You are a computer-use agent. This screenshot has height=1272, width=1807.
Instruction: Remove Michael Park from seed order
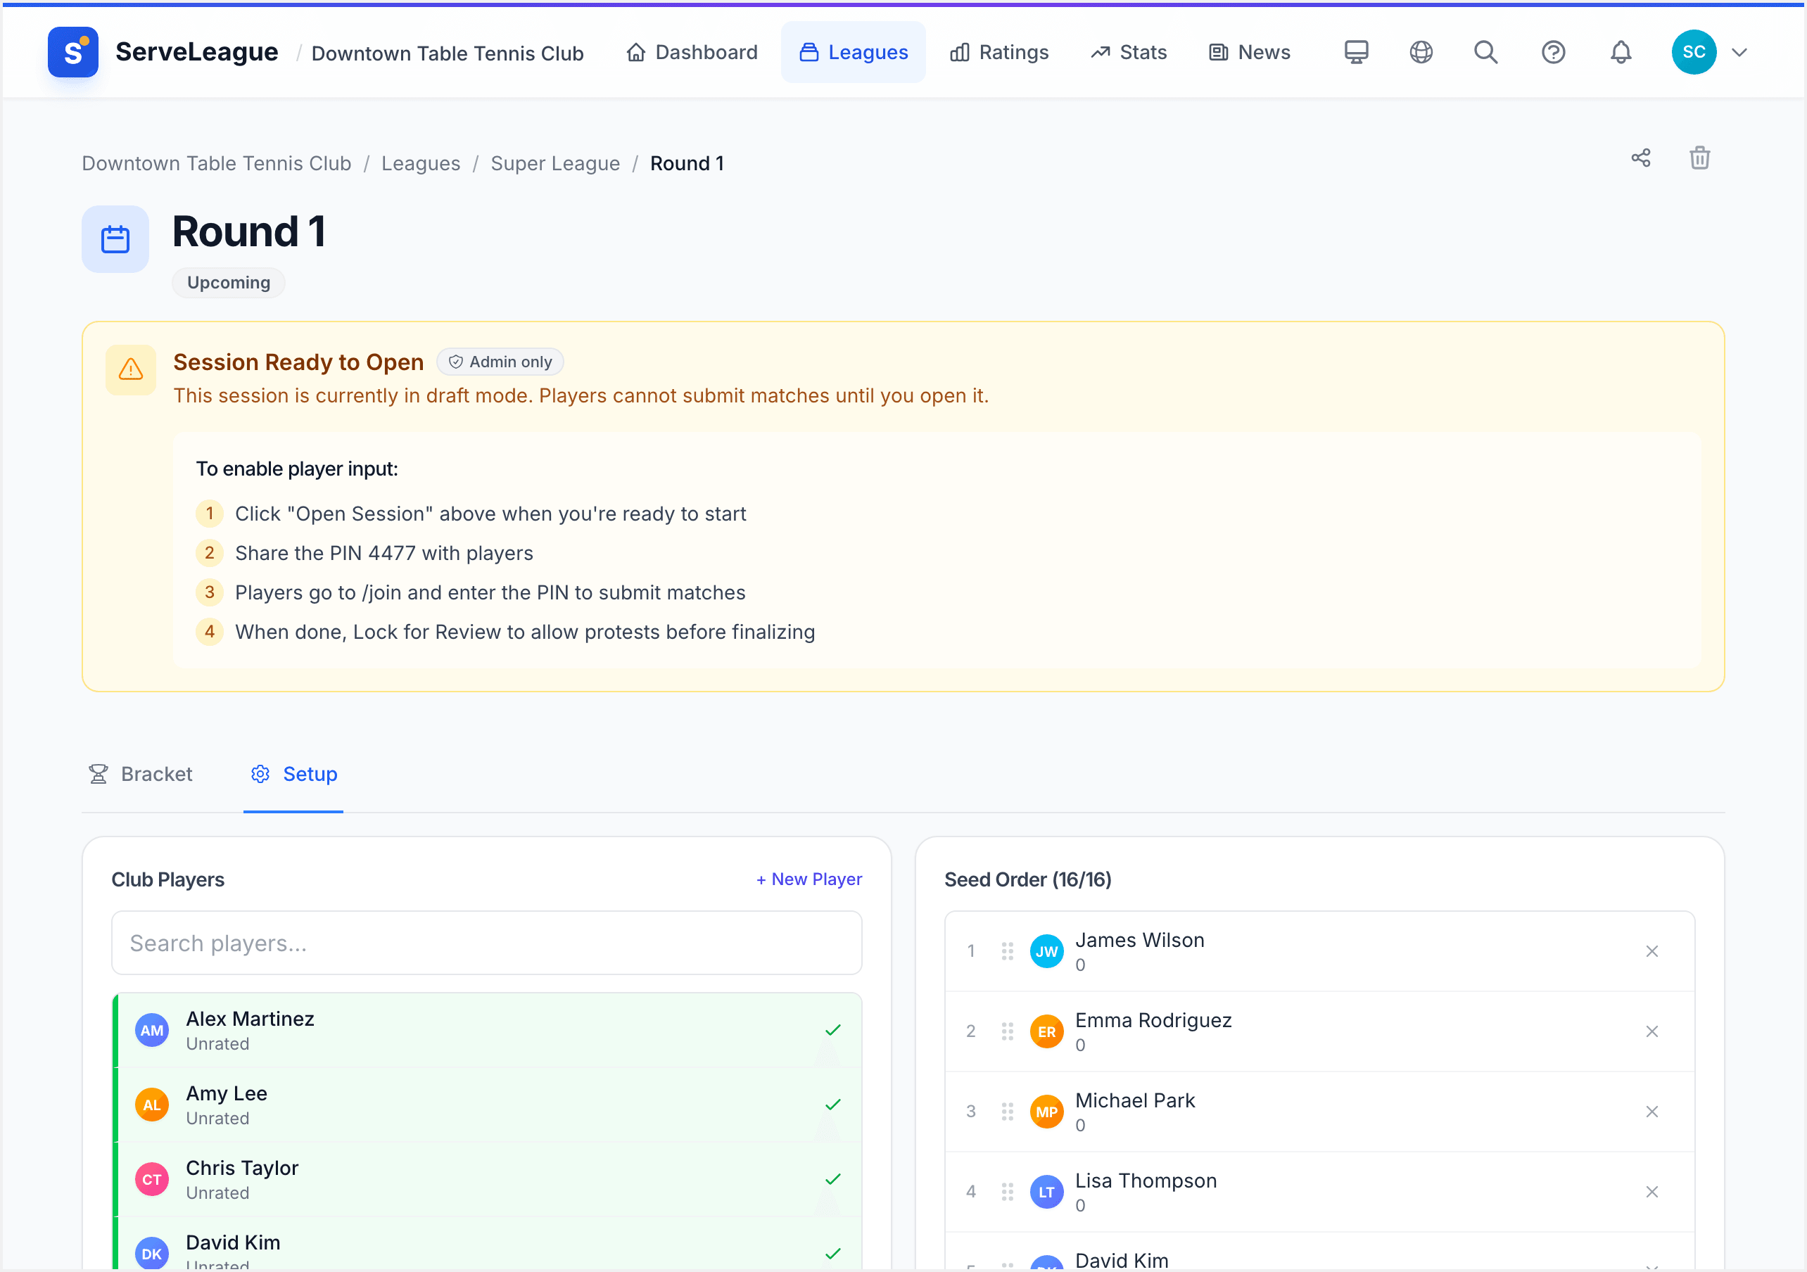1651,1112
